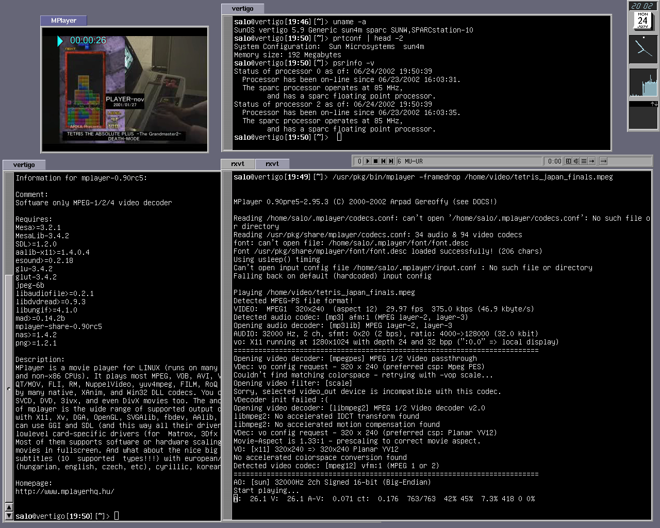The image size is (660, 528).
Task: Click the top vertigo terminal title tab
Action: pos(242,9)
